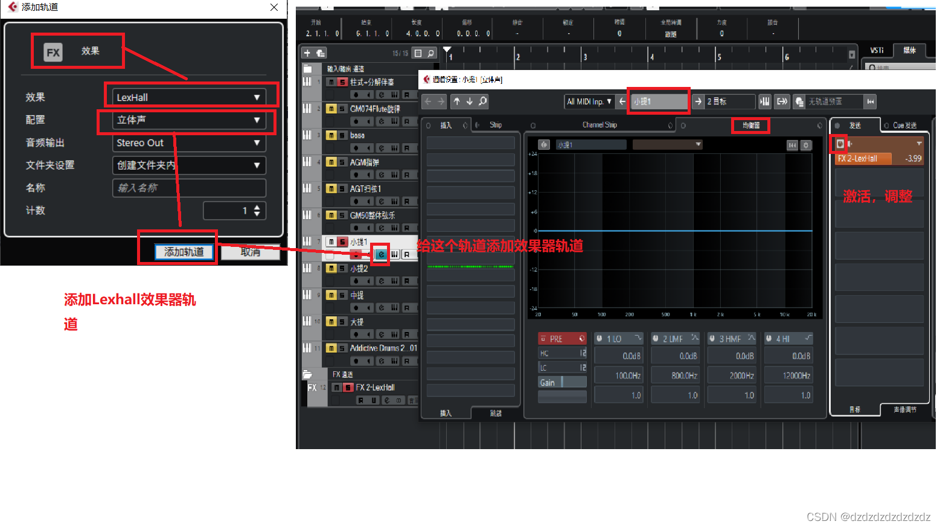Adjust FX 2-LexHall send level slider

[x=879, y=158]
